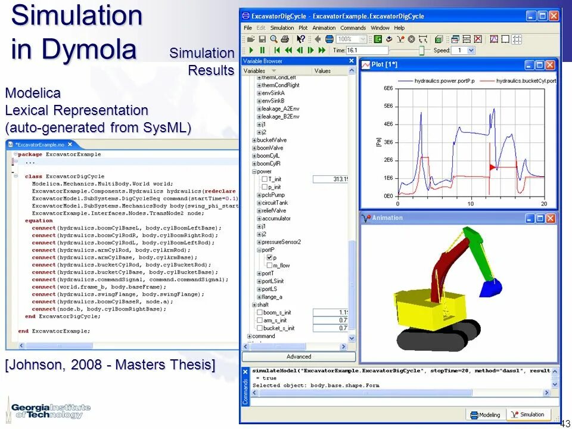Open the Simulation menu
572x429 pixels.
(x=282, y=28)
